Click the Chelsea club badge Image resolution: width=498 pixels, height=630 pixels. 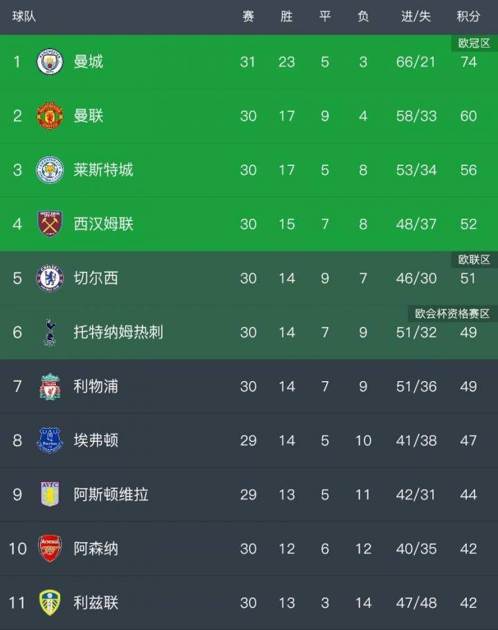50,278
